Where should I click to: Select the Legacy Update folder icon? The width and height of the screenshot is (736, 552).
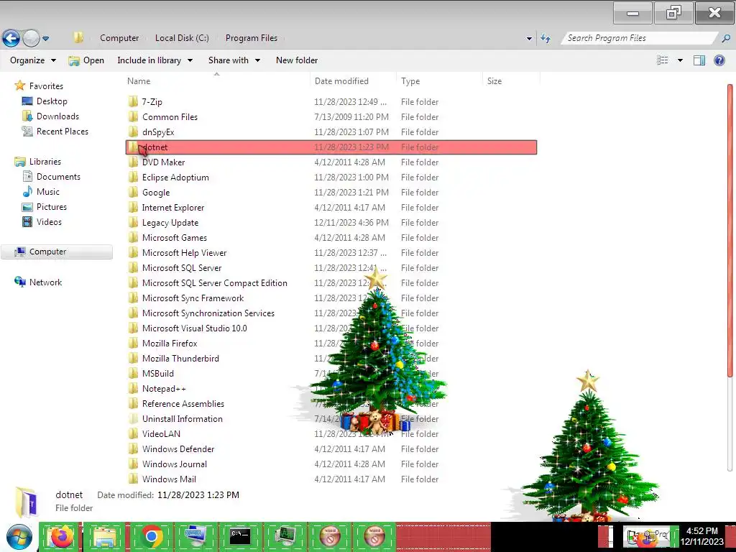pos(133,223)
